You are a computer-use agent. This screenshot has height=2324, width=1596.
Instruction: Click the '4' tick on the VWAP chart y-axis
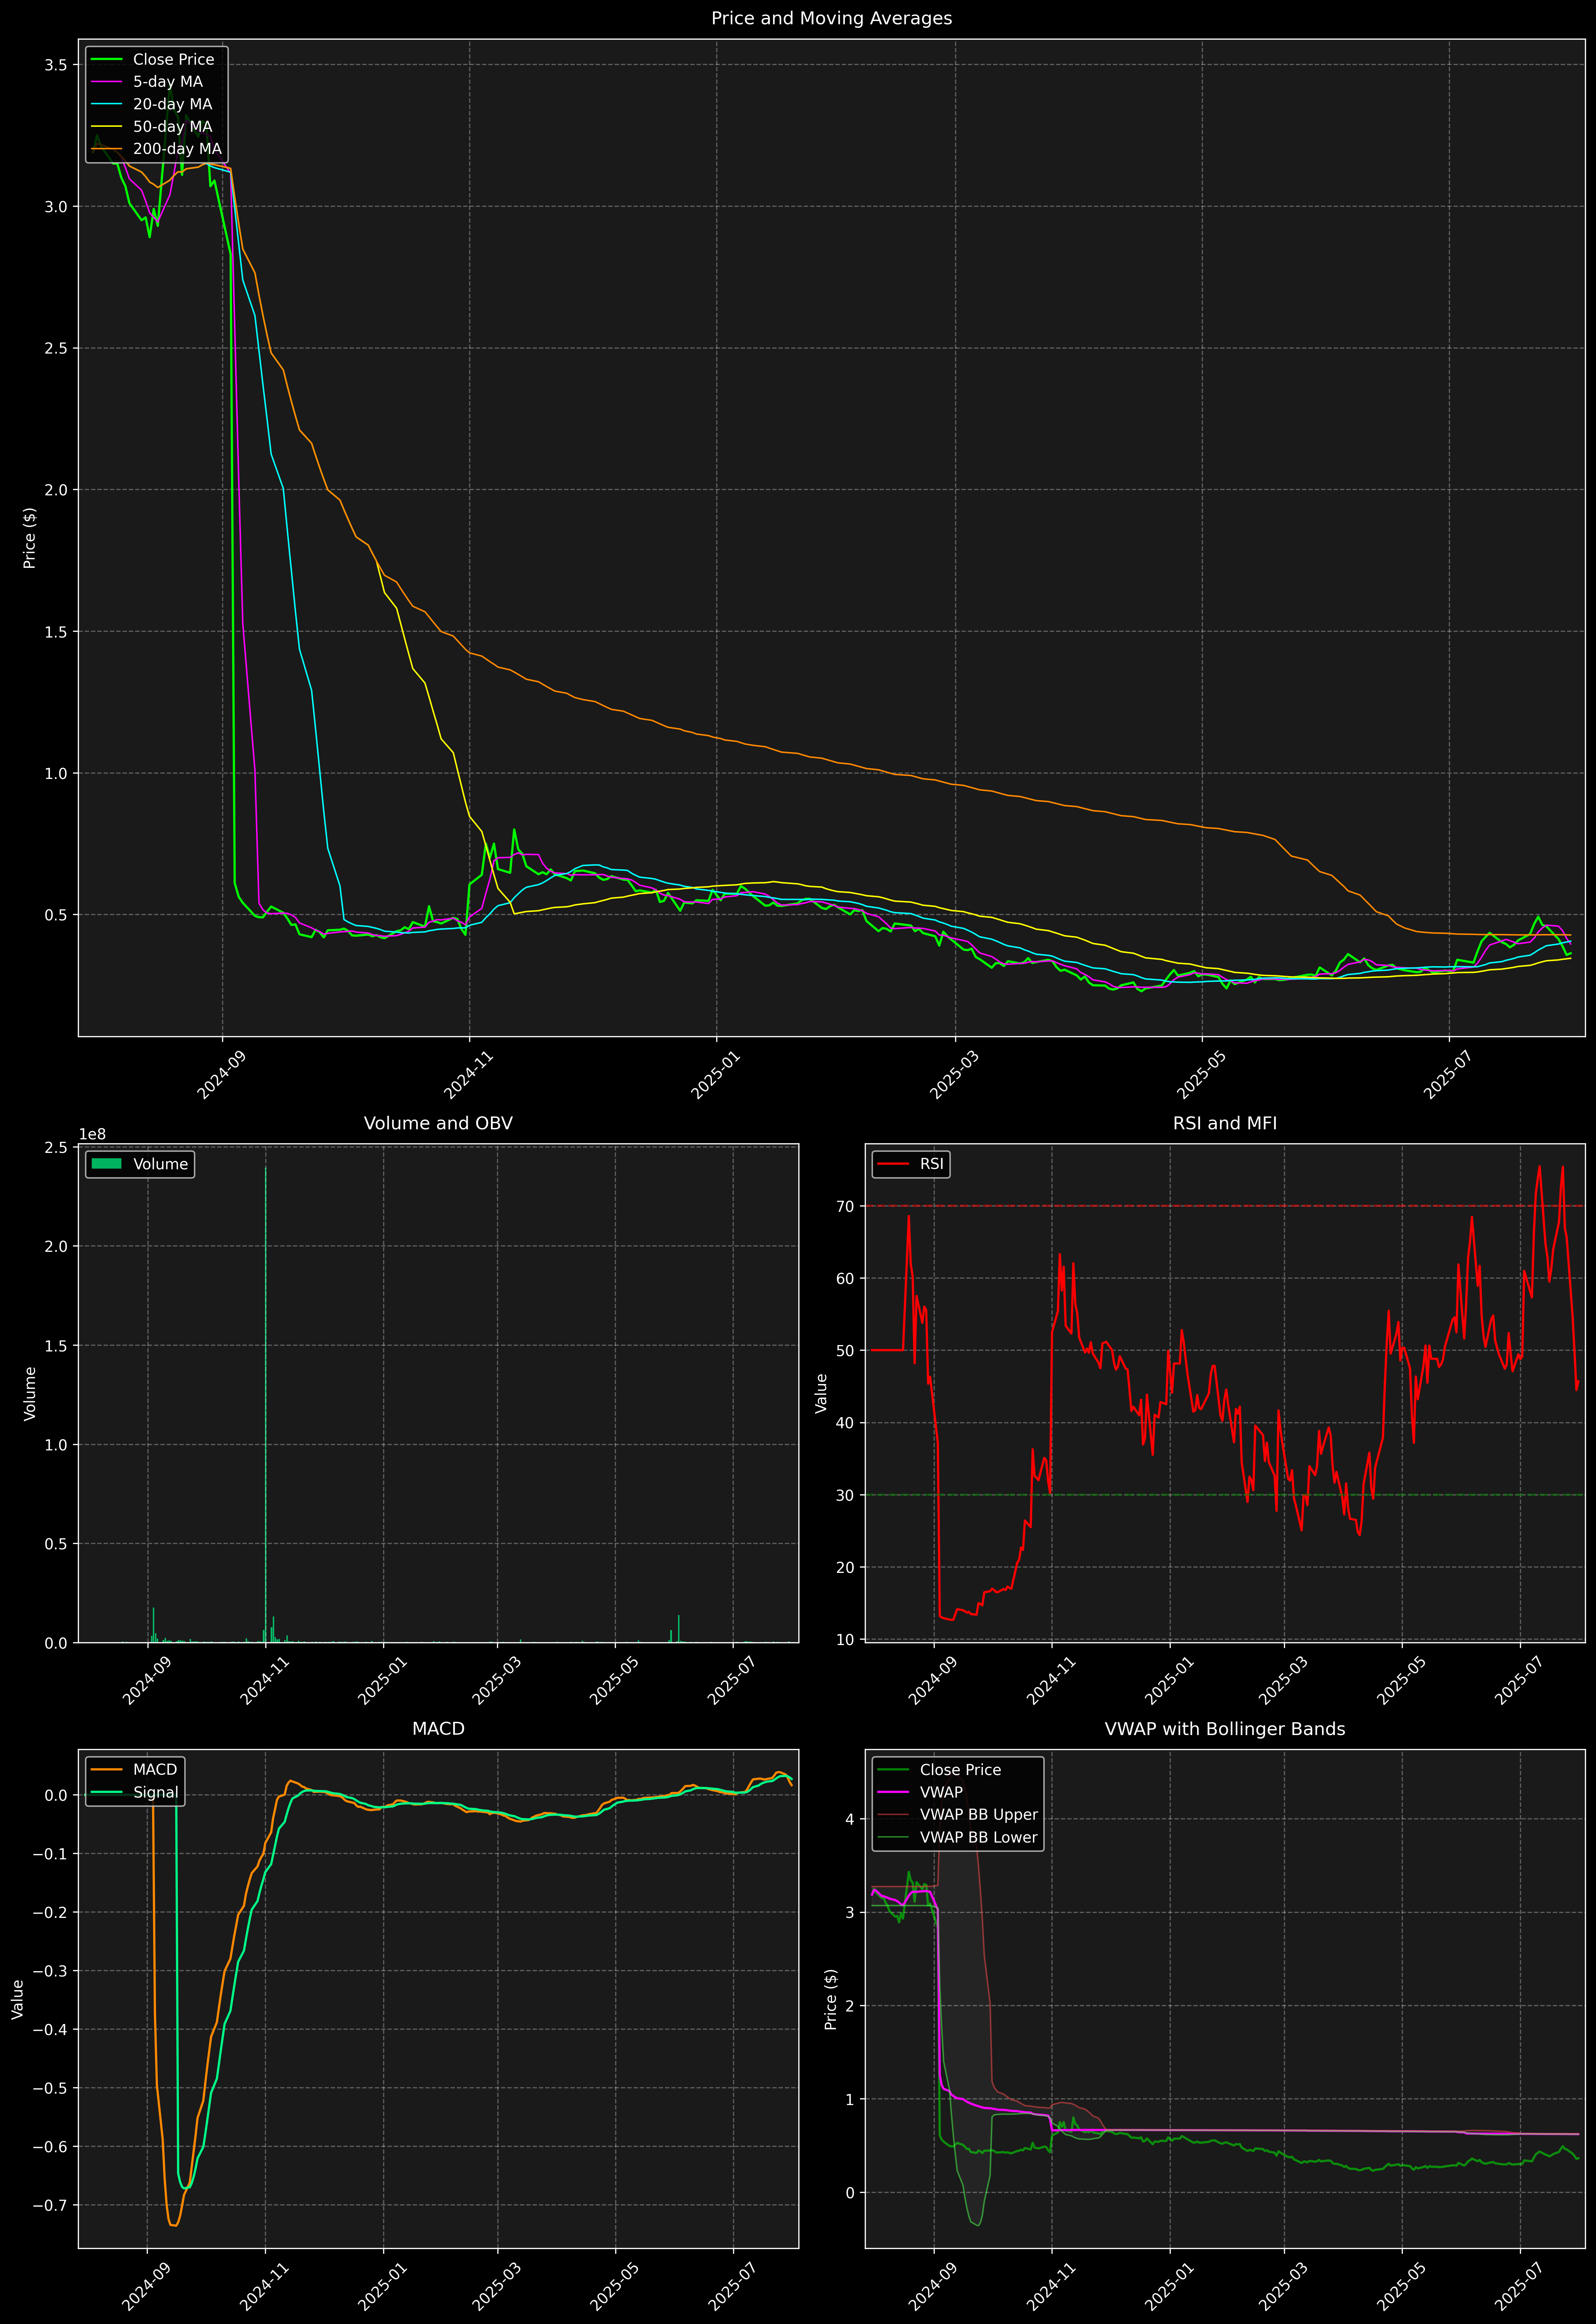pyautogui.click(x=850, y=1819)
